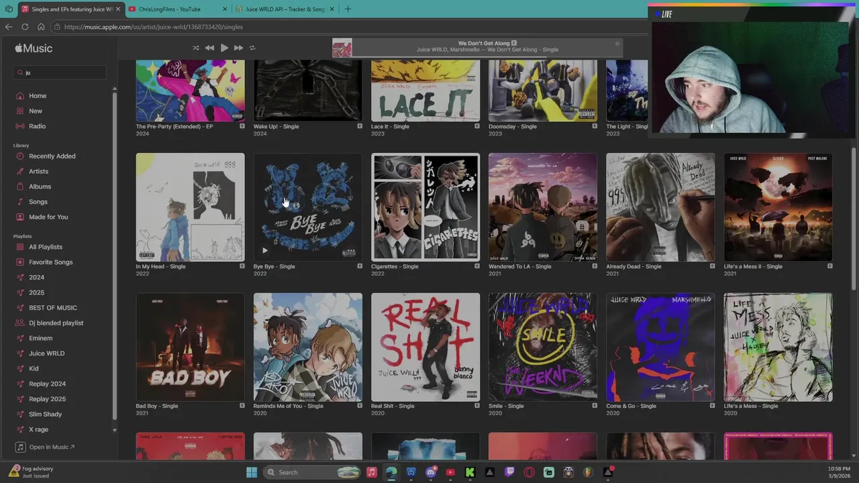Open the Dj blended playlist
Image resolution: width=859 pixels, height=483 pixels.
tap(56, 323)
